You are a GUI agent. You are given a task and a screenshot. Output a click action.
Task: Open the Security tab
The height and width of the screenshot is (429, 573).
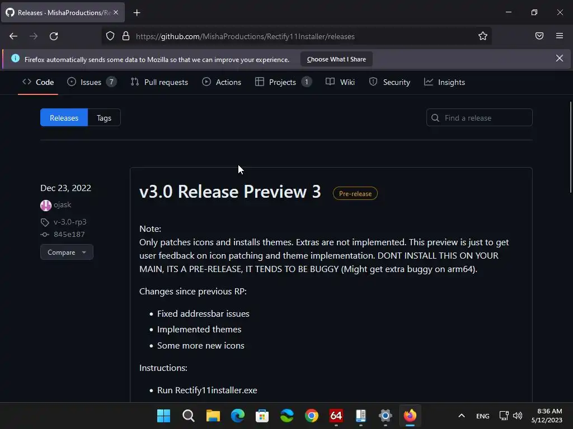389,82
